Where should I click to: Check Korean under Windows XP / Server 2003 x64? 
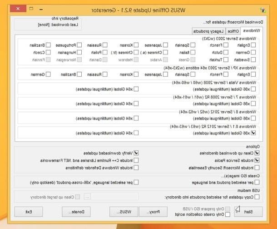pyautogui.click(x=136, y=74)
